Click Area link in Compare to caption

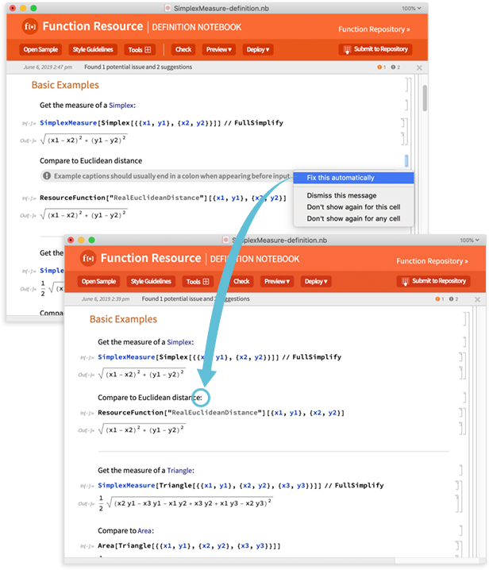(x=144, y=531)
